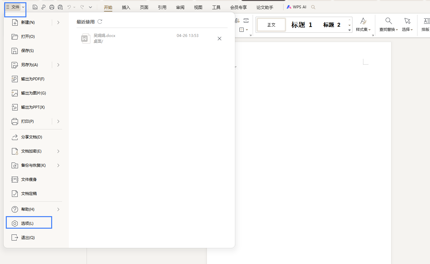Click the 文件 menu button

coord(13,7)
